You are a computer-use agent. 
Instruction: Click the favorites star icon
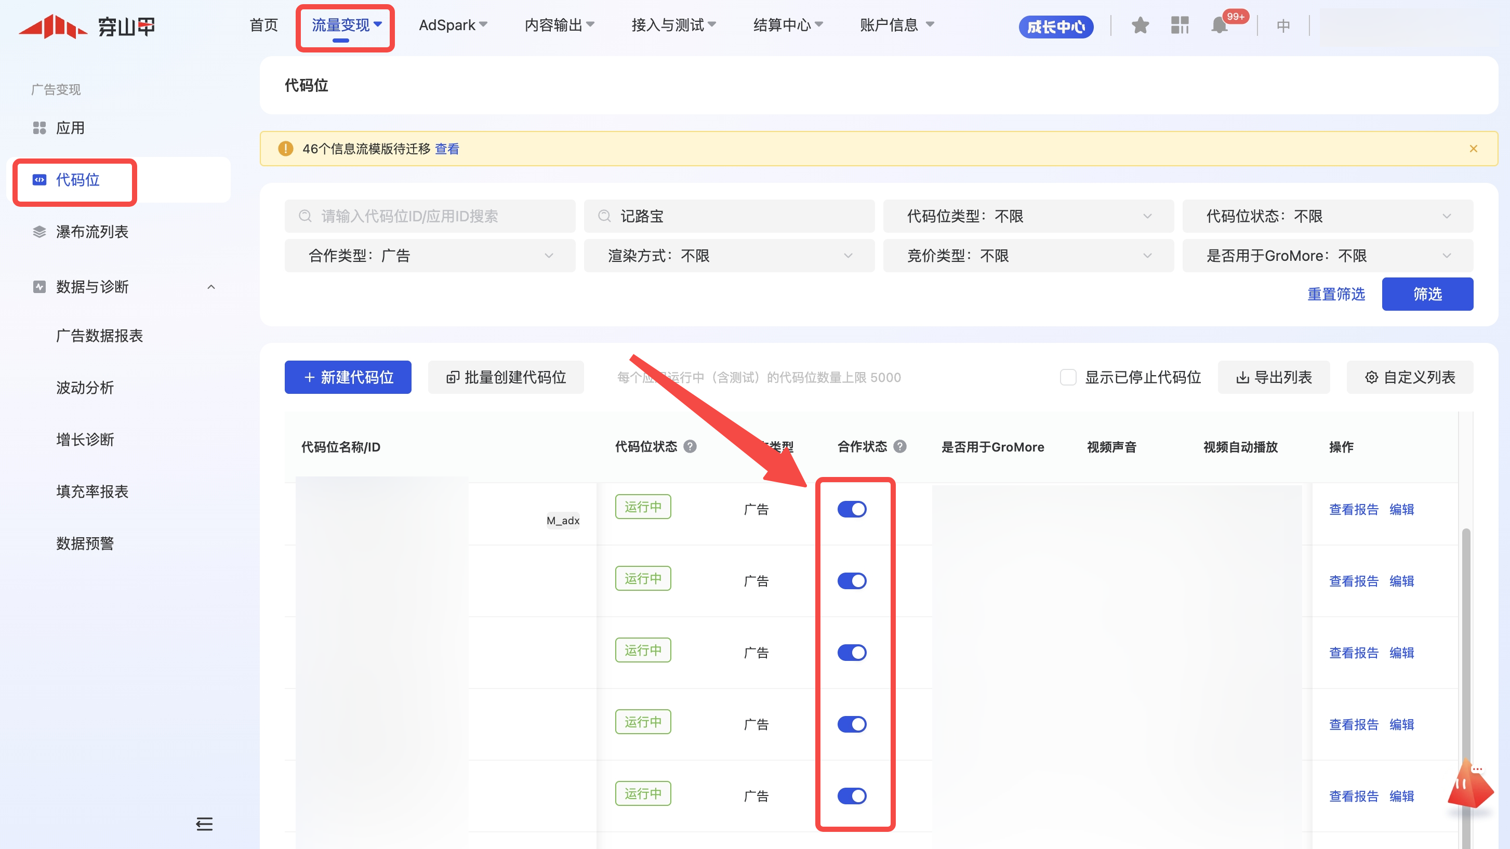pos(1140,25)
